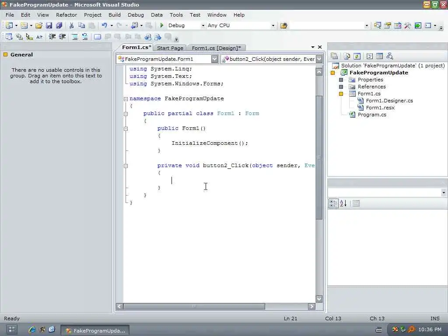Open the Toolbox wrench-and-hammer icon
448x336 pixels.
click(x=407, y=25)
